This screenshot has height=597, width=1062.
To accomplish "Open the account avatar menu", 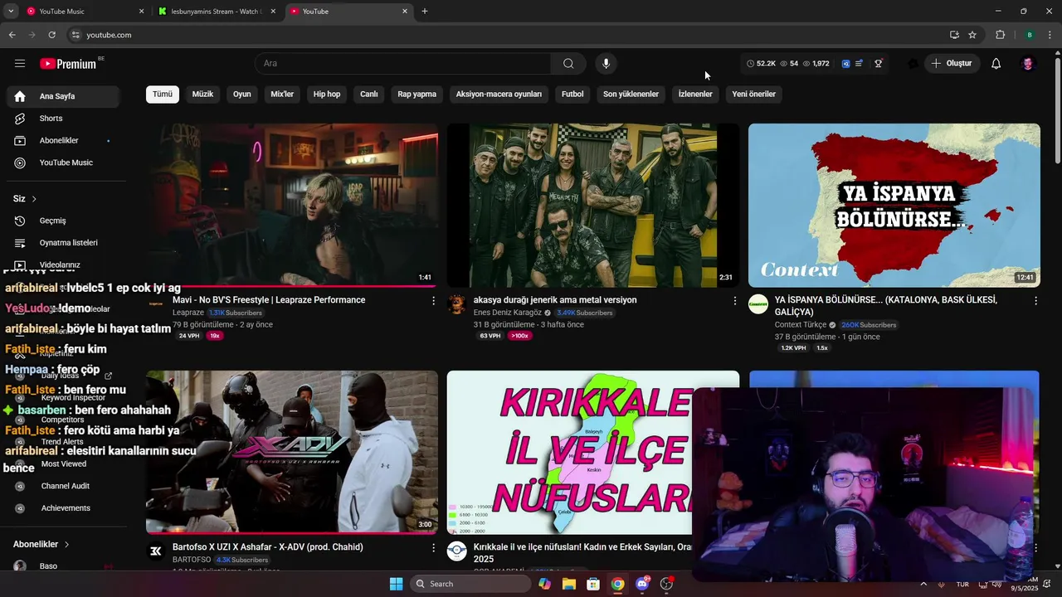I will tap(1028, 63).
